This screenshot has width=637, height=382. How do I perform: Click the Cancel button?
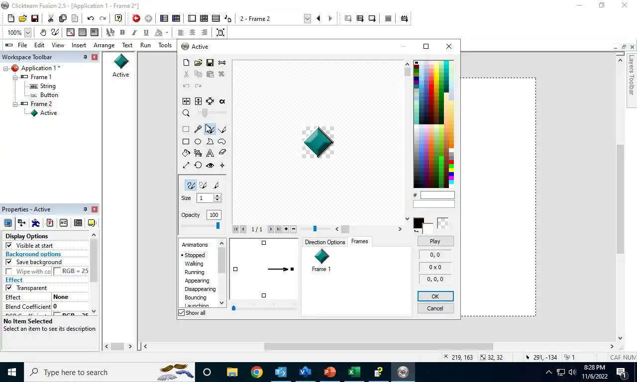[435, 308]
